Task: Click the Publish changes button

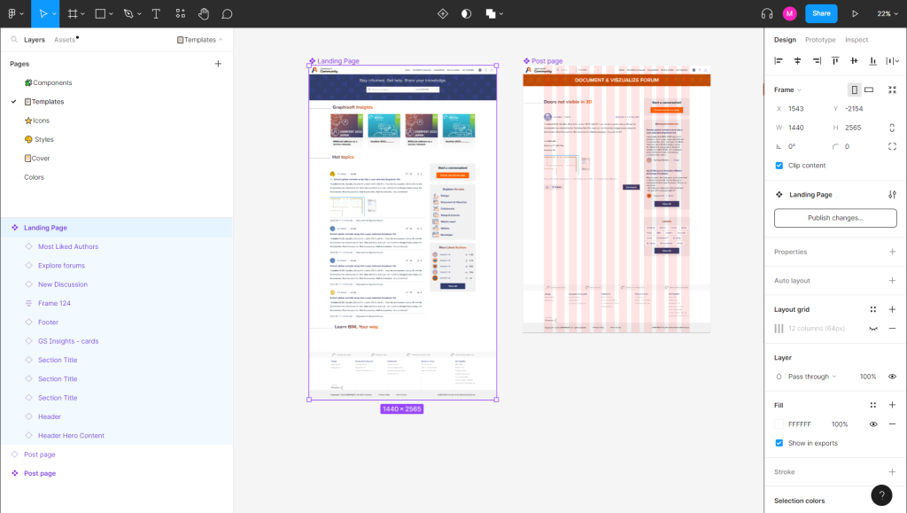Action: (835, 218)
